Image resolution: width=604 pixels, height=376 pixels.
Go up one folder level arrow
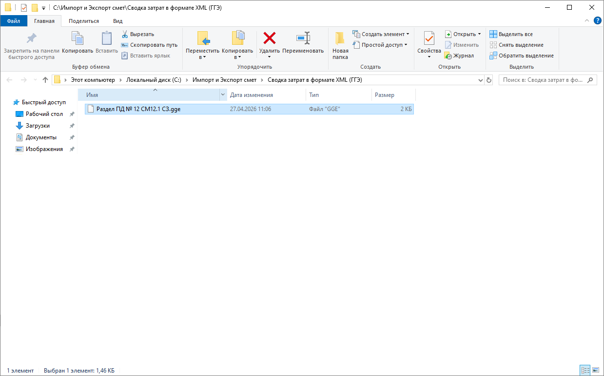click(x=45, y=80)
